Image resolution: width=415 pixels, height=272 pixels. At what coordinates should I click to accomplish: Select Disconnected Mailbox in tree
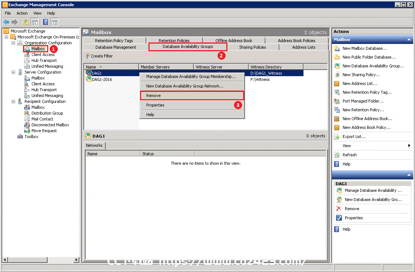(x=50, y=125)
